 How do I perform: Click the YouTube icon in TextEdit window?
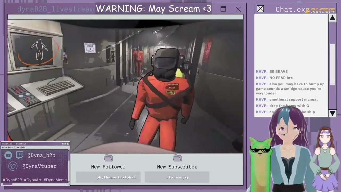tap(8, 155)
